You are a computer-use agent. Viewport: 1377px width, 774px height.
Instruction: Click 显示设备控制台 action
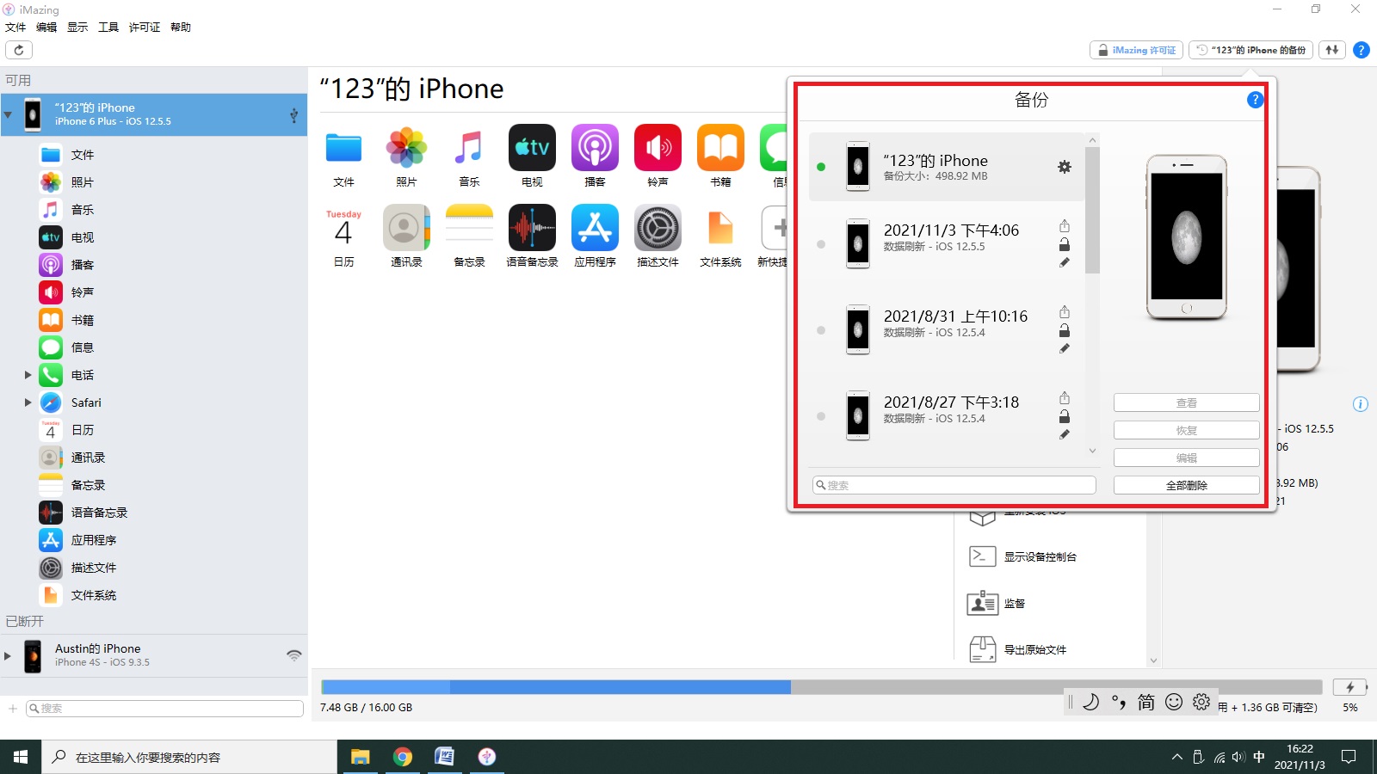pyautogui.click(x=1023, y=556)
